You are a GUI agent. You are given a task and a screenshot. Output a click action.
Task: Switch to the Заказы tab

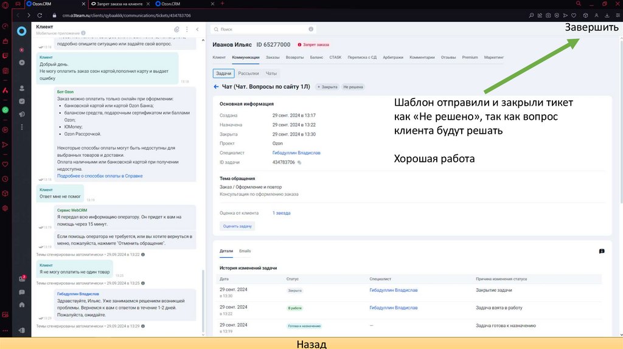coord(273,57)
